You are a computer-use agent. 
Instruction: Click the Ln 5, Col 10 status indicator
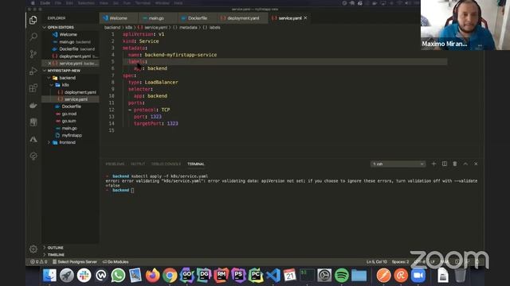coord(377,261)
